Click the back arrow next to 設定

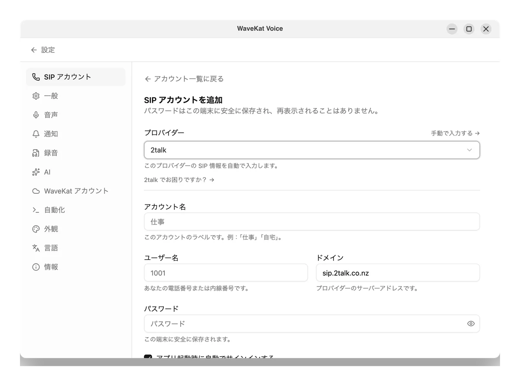(x=34, y=50)
